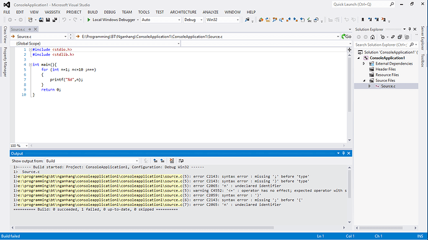Screen dimensions: 428x240
Task: Open the TOOLS menu
Action: click(144, 12)
